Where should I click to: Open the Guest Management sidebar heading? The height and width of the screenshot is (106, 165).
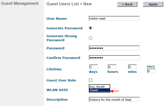pyautogui.click(x=20, y=3)
